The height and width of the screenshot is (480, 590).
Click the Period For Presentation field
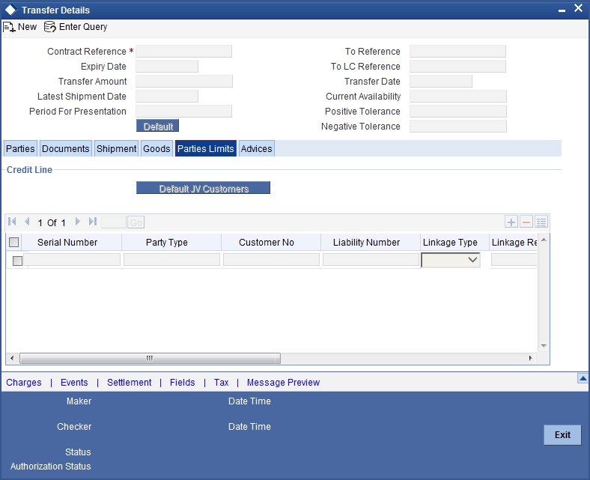[x=183, y=112]
